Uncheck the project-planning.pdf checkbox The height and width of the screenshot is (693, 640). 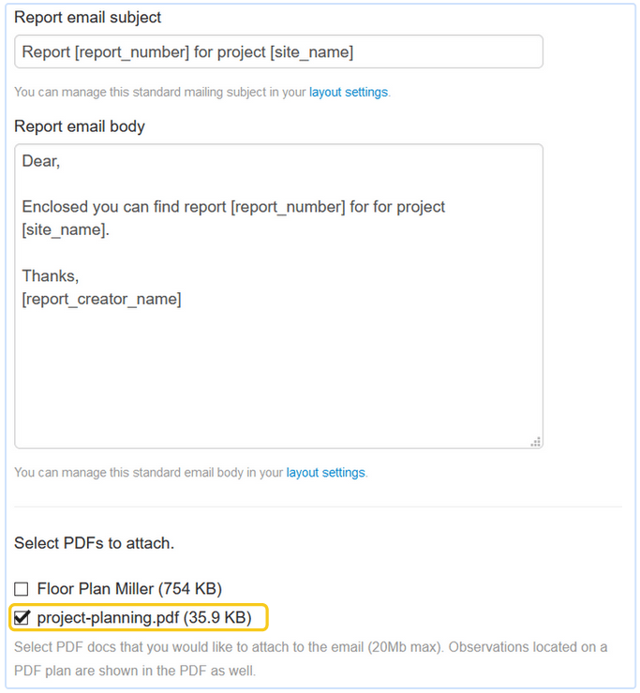22,617
